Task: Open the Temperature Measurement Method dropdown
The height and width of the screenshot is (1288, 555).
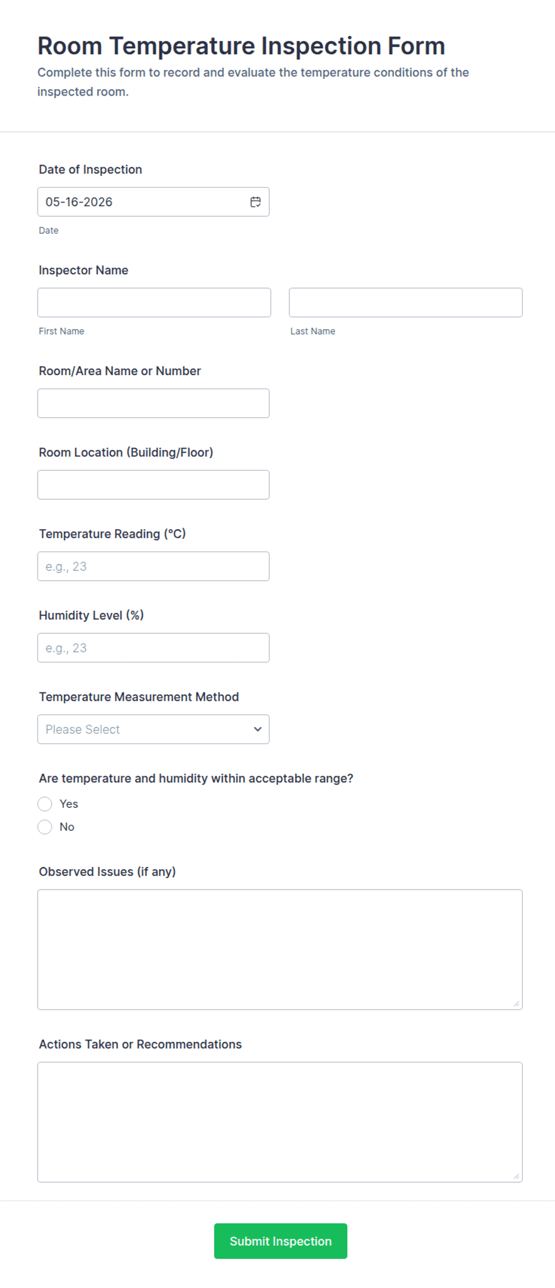Action: point(153,729)
